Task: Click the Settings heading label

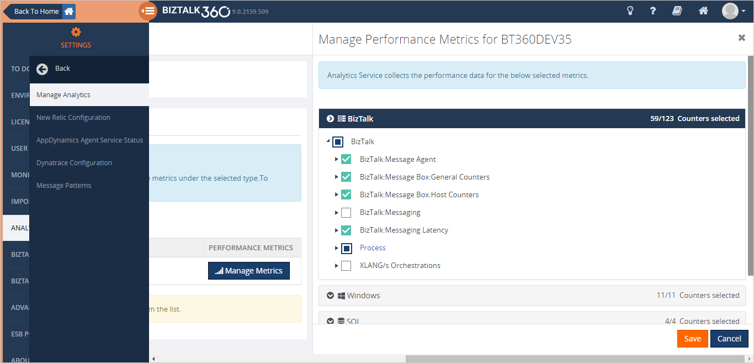Action: coord(76,45)
